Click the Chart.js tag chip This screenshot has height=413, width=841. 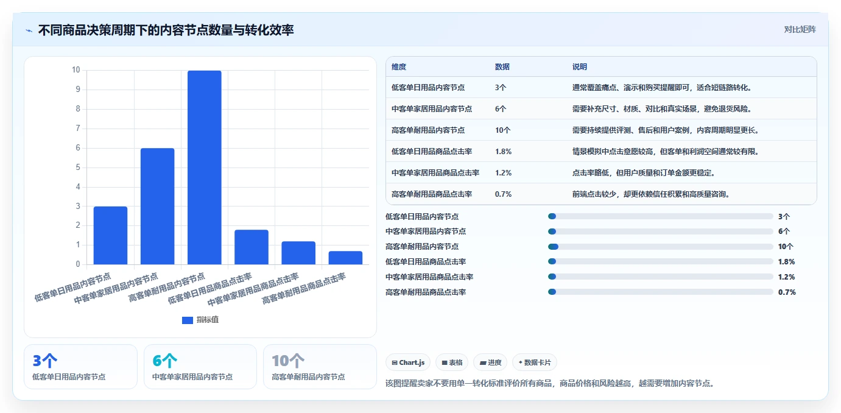[x=408, y=362]
